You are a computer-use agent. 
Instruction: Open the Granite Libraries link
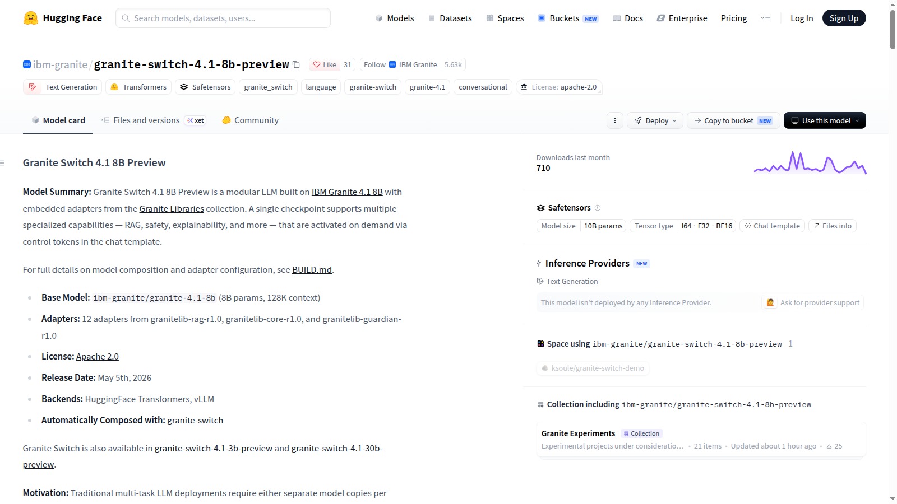click(172, 209)
